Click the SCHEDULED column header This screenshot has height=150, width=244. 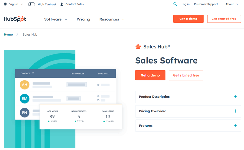click(x=103, y=73)
